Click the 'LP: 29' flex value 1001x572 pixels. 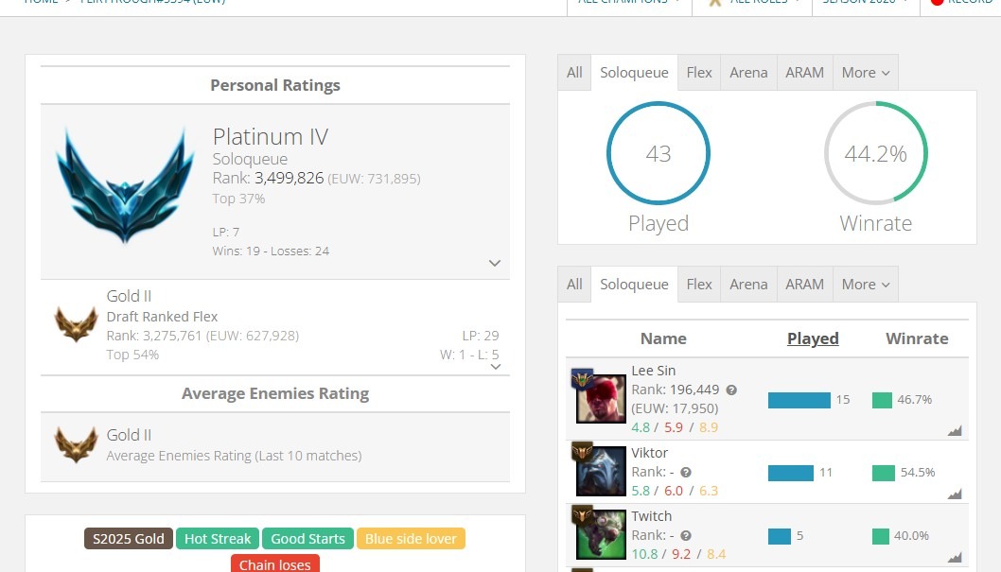click(481, 336)
